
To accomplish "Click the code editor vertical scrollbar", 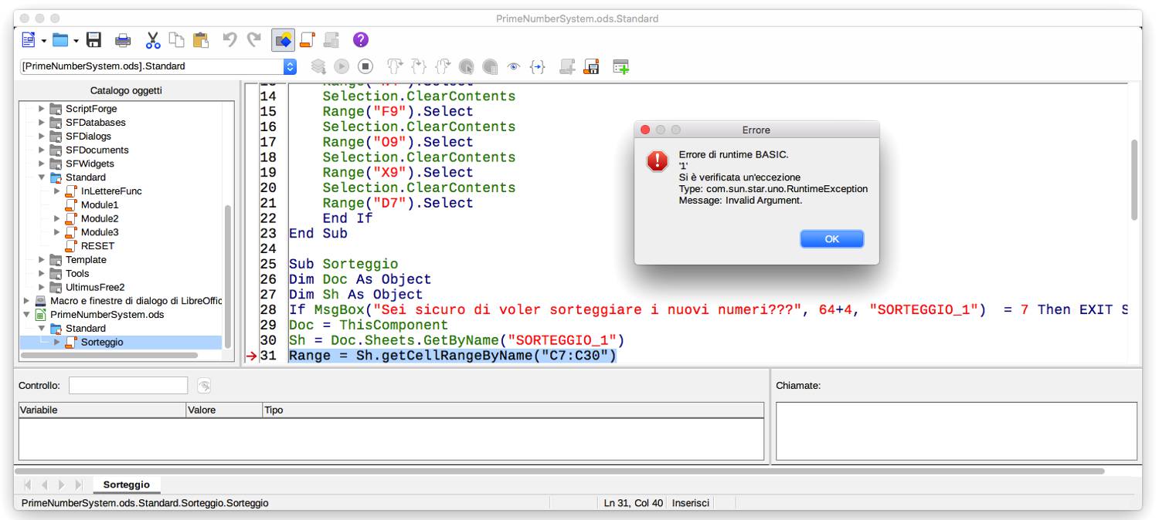I will pos(1133,181).
